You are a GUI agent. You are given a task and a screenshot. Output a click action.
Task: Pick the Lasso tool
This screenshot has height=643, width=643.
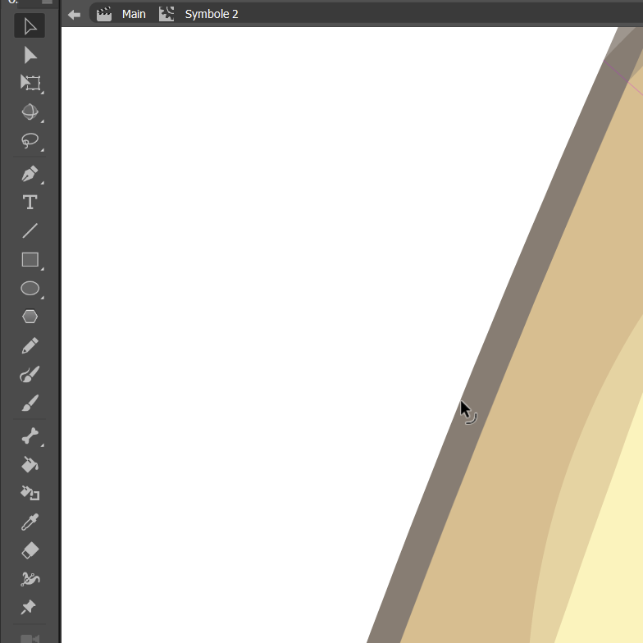click(30, 141)
